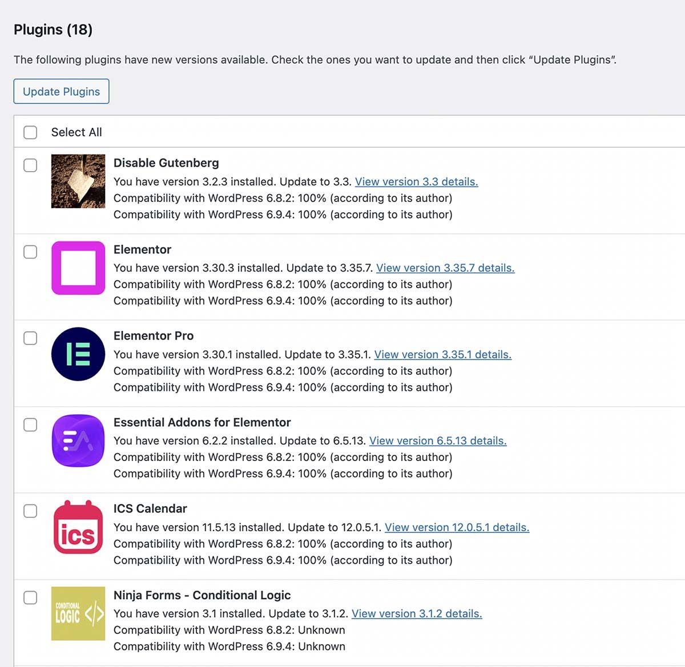Click the Disable Gutenberg shovel plugin icon
685x667 pixels.
coord(78,181)
